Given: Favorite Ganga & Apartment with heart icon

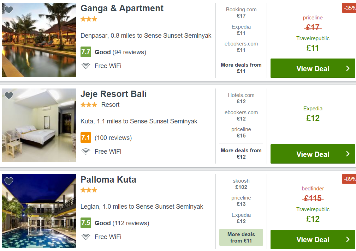Looking at the screenshot, I should tap(9, 10).
